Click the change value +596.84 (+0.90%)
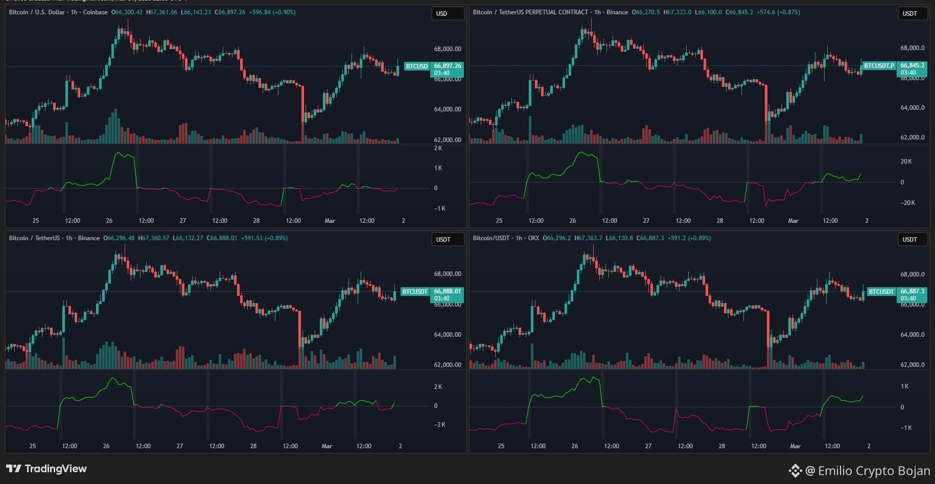Screen dimensions: 935x484 click(x=272, y=12)
